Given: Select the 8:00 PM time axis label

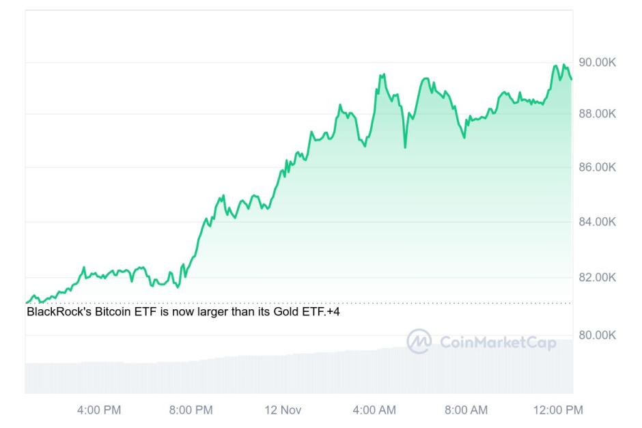Looking at the screenshot, I should (191, 410).
